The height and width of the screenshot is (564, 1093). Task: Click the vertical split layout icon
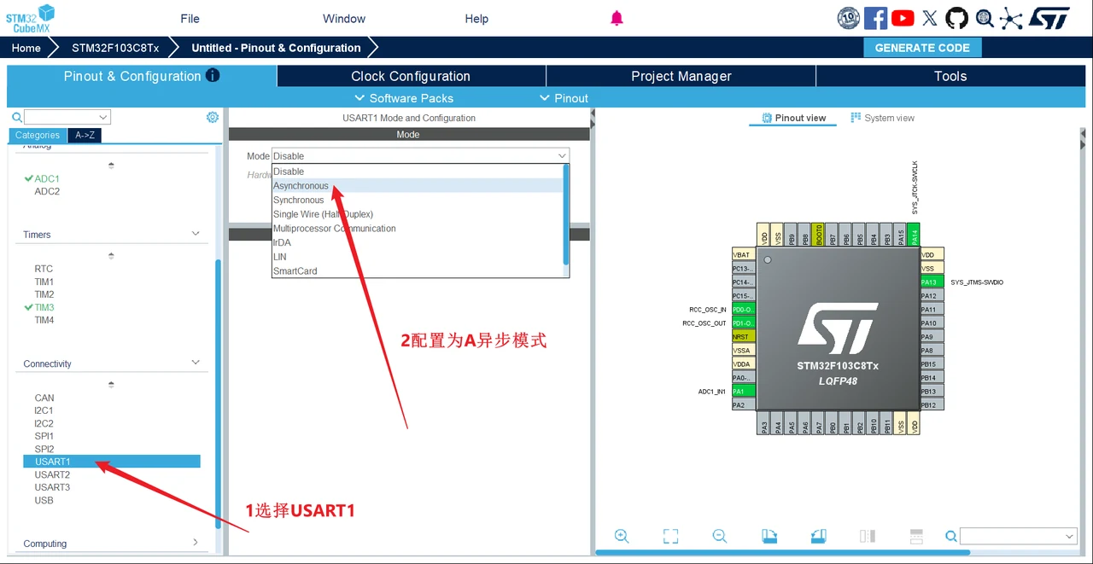point(868,536)
